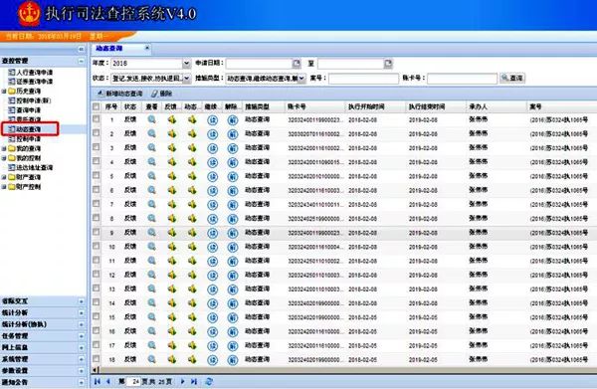Viewport: 597px width, 389px height.
Task: Click the feedback hand icon in row 3
Action: pyautogui.click(x=172, y=148)
